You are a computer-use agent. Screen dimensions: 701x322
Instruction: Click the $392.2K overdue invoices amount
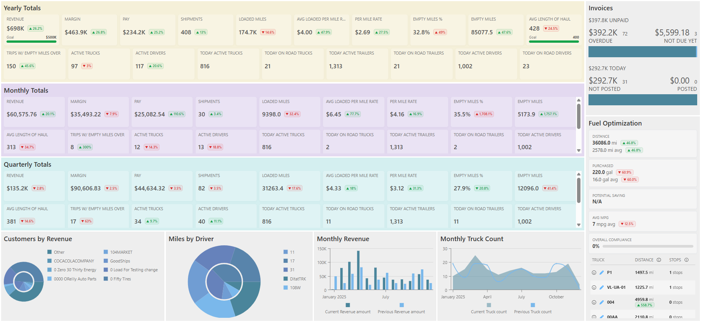pos(603,33)
